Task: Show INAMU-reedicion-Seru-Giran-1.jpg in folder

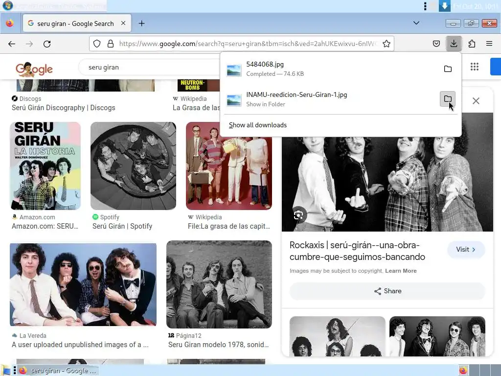Action: 448,99
